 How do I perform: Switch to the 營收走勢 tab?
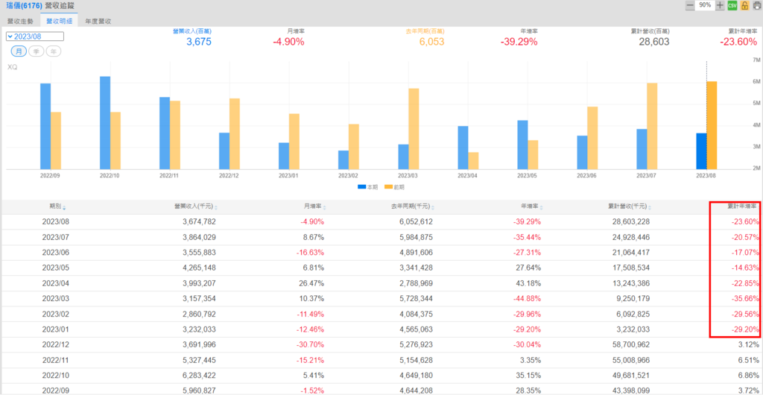coord(20,22)
